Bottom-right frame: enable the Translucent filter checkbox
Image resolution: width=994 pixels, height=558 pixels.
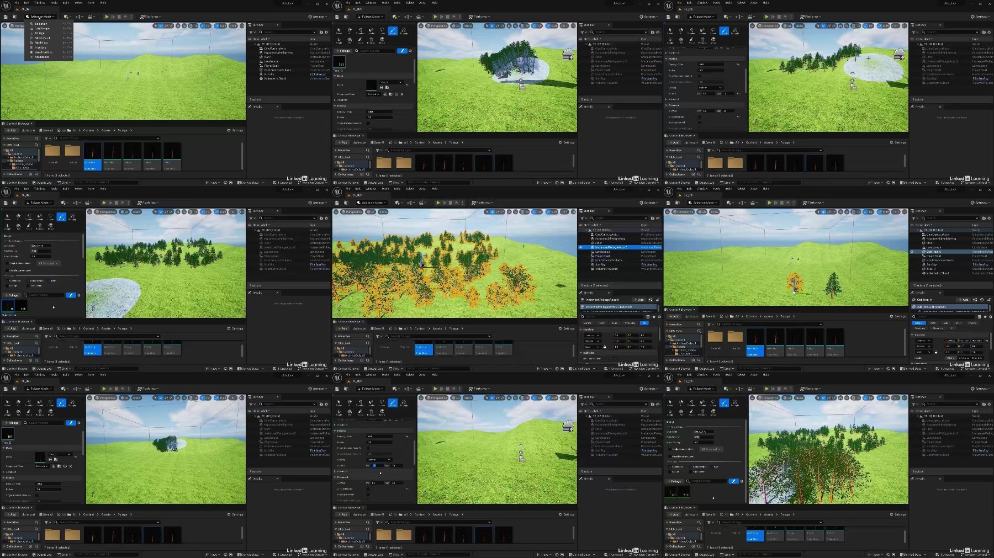(691, 472)
